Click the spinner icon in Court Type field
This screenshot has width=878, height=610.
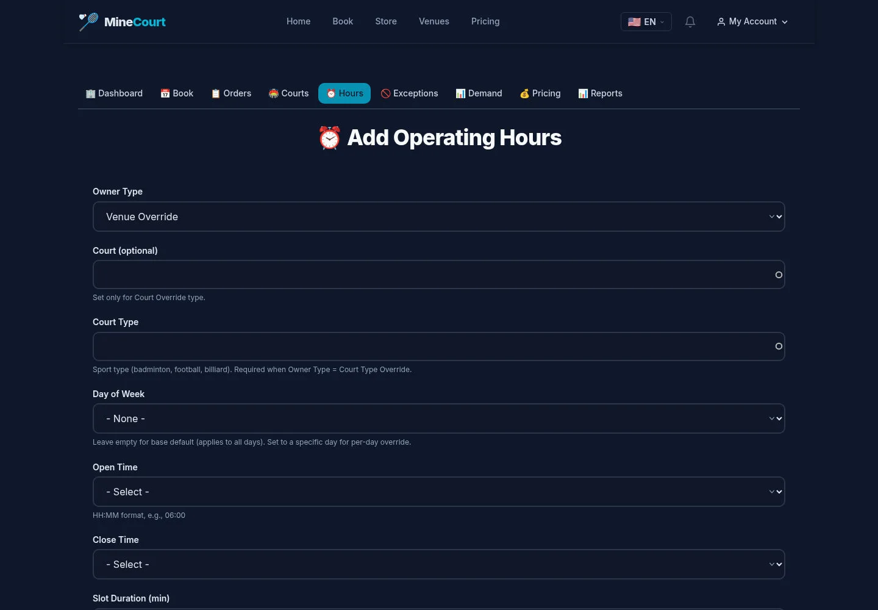coord(779,346)
